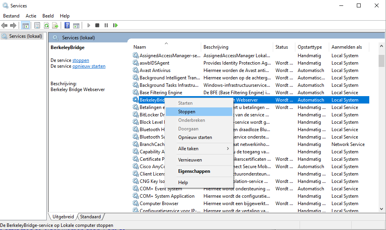Switch to the Standaard tab
The height and width of the screenshot is (230, 386).
tap(90, 217)
